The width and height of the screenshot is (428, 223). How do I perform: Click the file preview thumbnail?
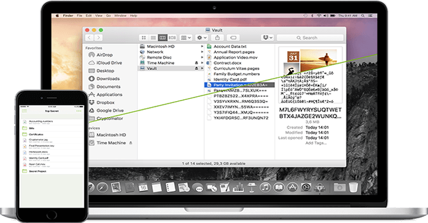310,76
